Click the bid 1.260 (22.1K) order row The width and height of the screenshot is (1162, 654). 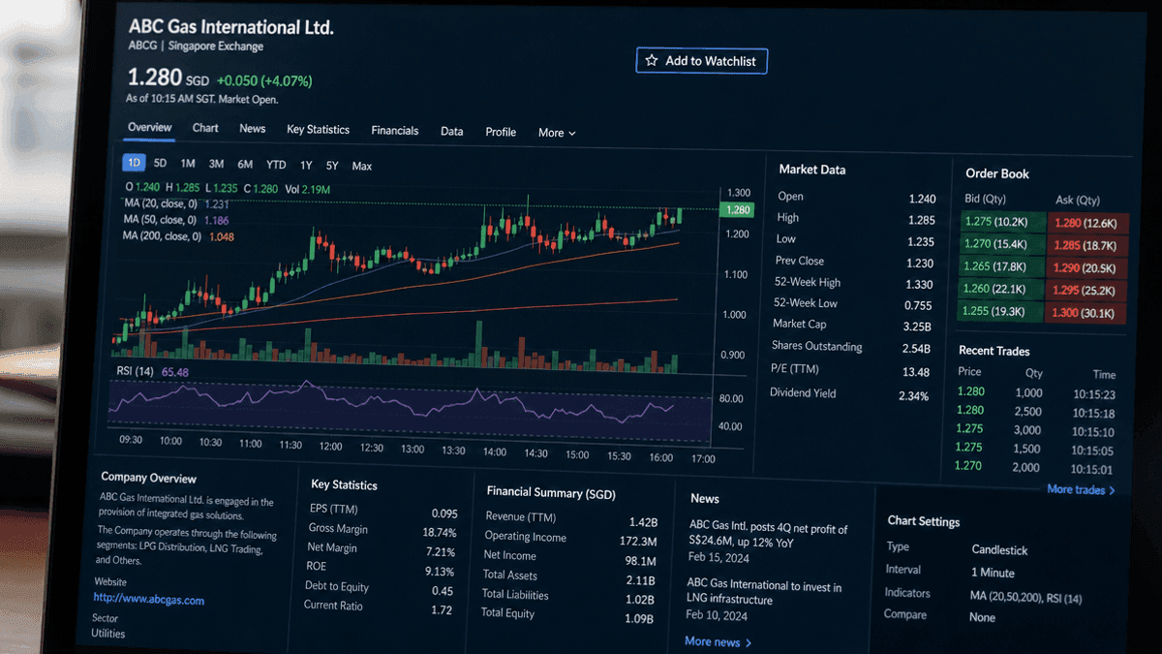click(x=1001, y=289)
